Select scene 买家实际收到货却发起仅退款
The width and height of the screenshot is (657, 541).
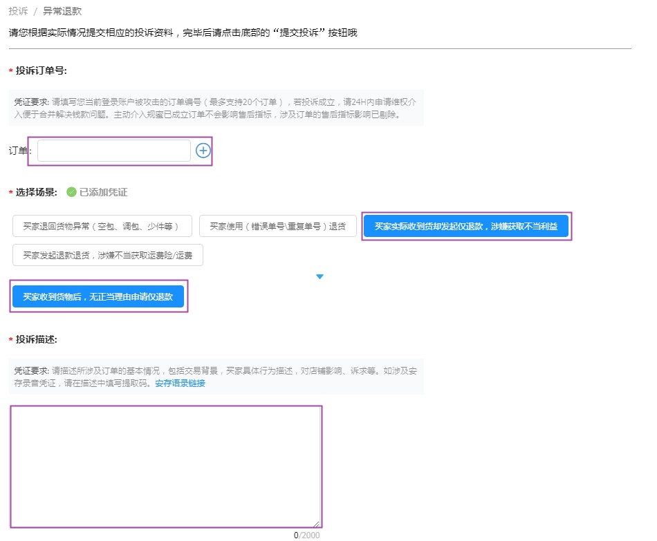(x=466, y=226)
